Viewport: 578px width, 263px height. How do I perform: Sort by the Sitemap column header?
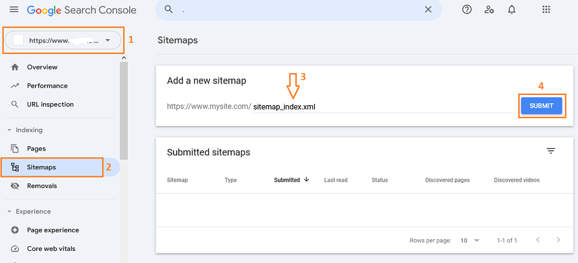click(177, 180)
